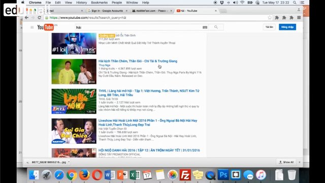Open the Bookmarks menu

(x=100, y=3)
